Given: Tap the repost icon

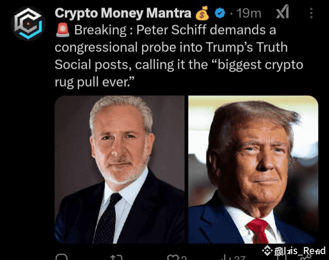Looking at the screenshot, I should coord(116,258).
